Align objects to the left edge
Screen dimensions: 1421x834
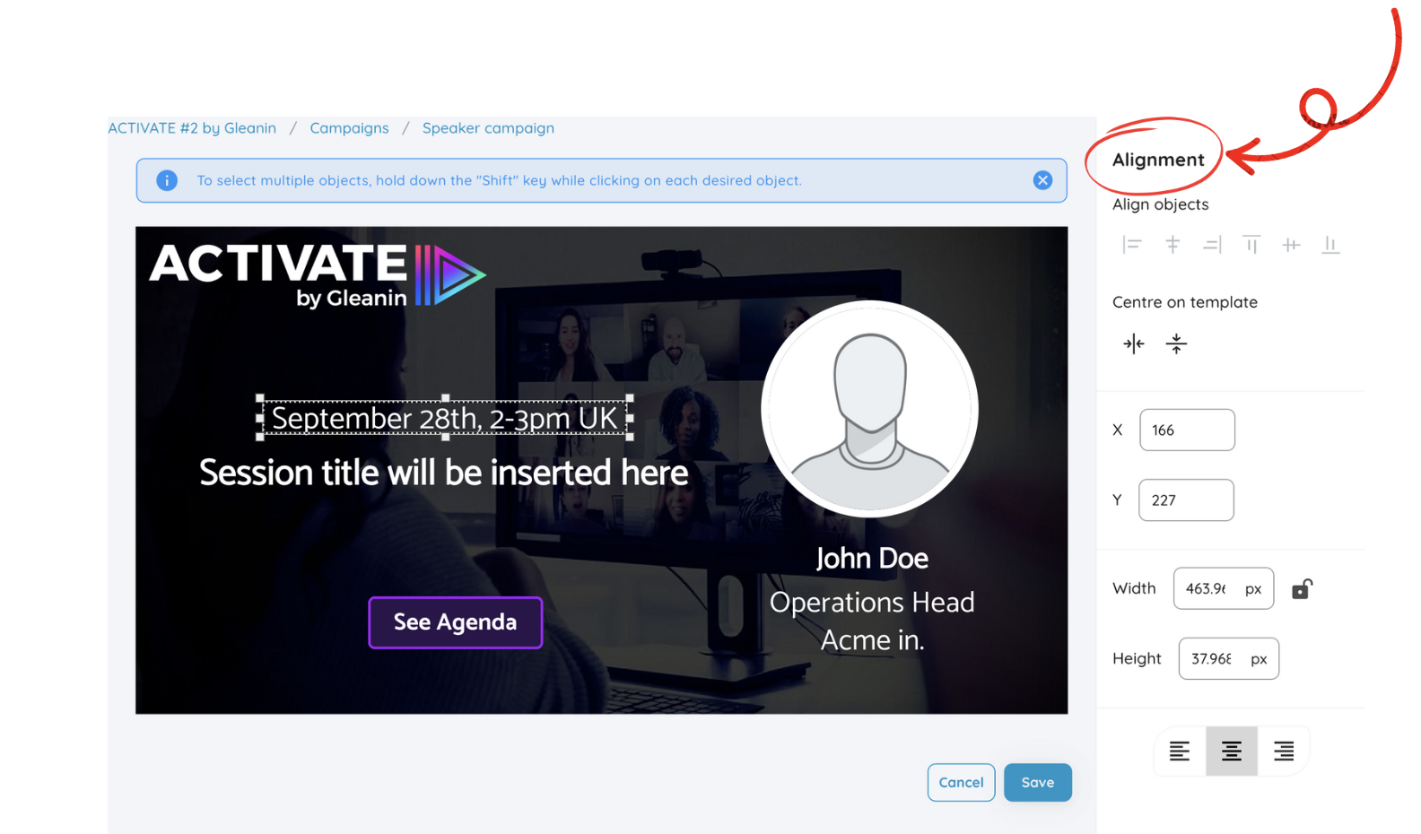click(x=1132, y=245)
